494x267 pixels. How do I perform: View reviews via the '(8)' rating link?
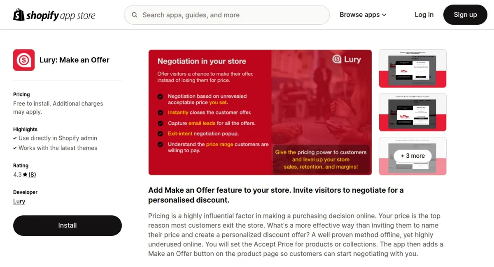[x=32, y=174]
